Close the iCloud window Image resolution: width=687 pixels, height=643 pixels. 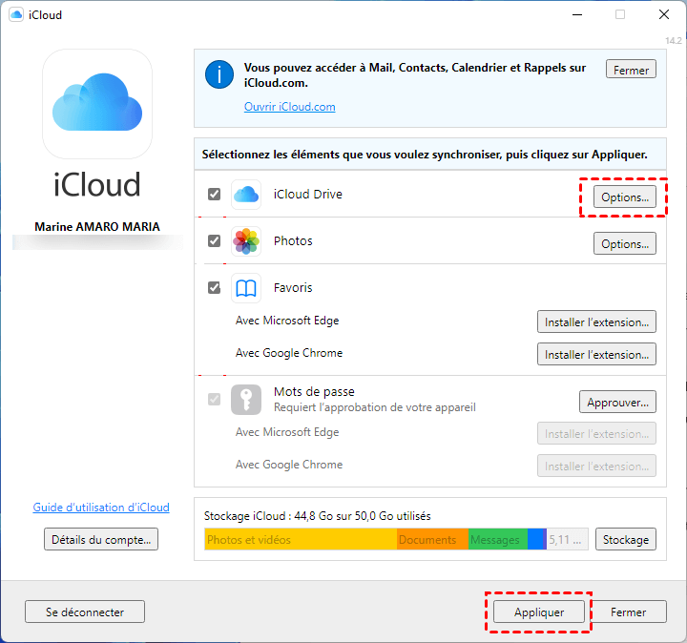click(x=664, y=15)
